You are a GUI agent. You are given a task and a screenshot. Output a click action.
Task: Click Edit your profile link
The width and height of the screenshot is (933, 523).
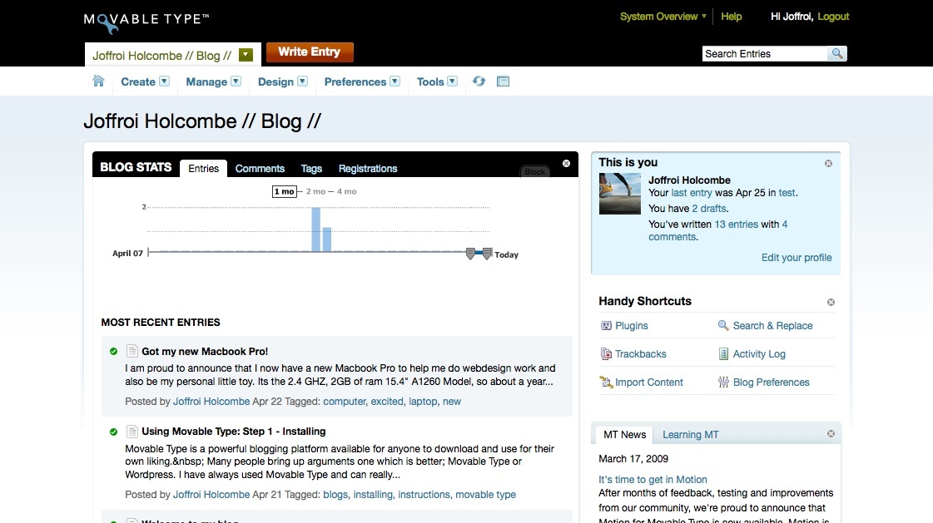click(x=797, y=257)
